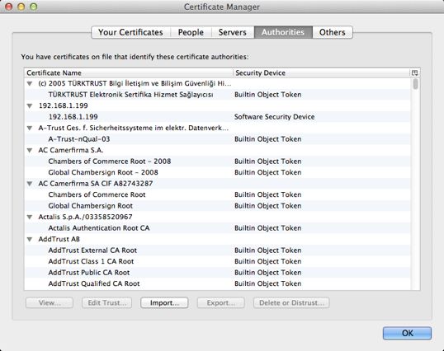The width and height of the screenshot is (444, 351).
Task: Select the Authorities tab
Action: pos(283,32)
